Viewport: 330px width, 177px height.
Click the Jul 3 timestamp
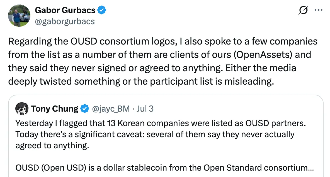145,109
